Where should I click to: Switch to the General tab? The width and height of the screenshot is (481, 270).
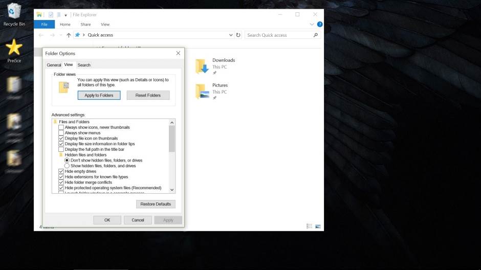pyautogui.click(x=54, y=65)
